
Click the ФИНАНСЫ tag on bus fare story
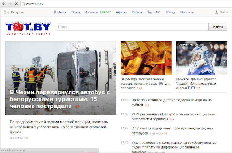tap(156, 133)
